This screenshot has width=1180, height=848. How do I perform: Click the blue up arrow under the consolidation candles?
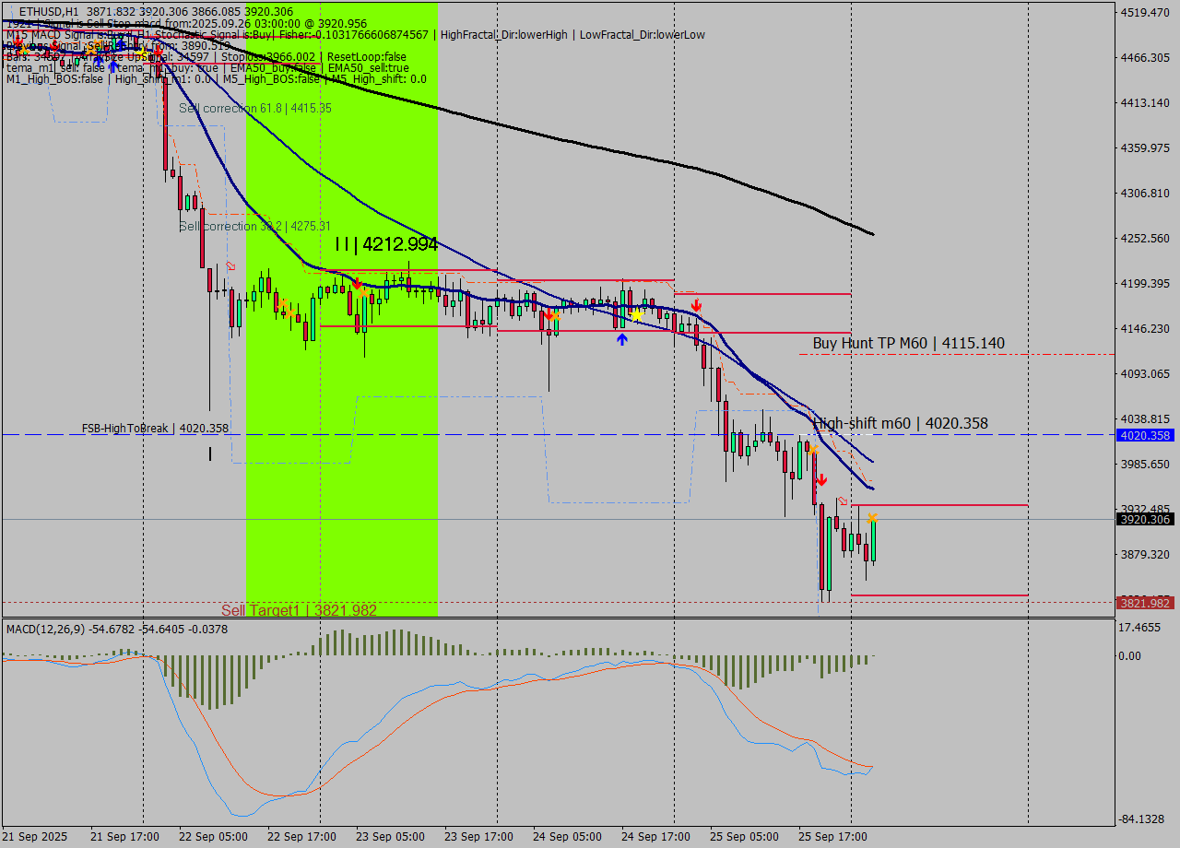(x=622, y=339)
